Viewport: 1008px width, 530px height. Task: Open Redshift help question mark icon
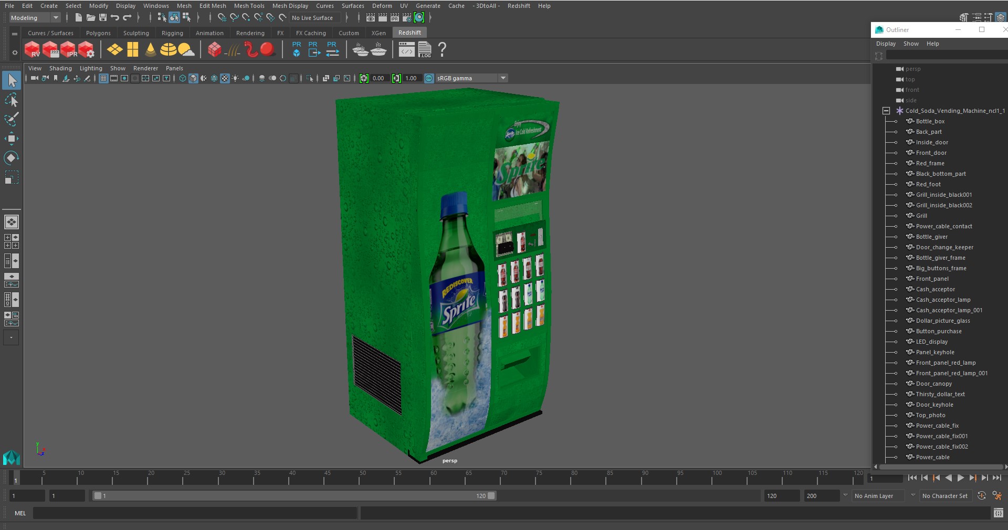(442, 50)
